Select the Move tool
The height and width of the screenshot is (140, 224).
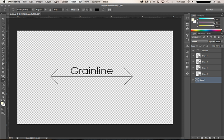click(x=3, y=19)
